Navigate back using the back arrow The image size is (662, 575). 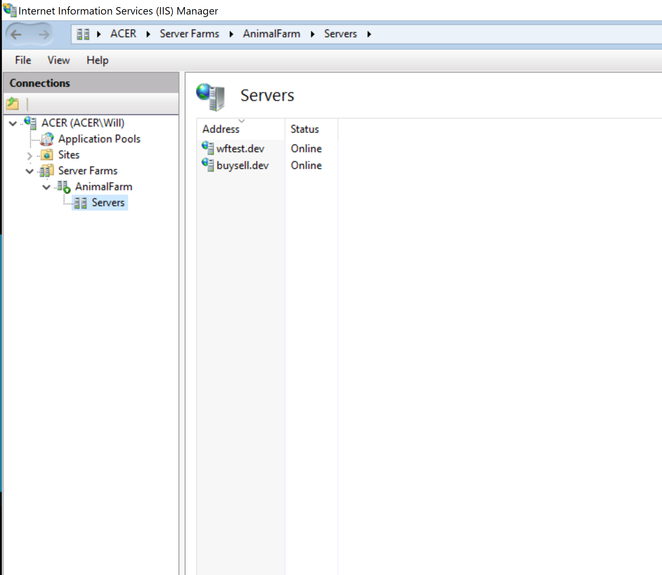[17, 34]
